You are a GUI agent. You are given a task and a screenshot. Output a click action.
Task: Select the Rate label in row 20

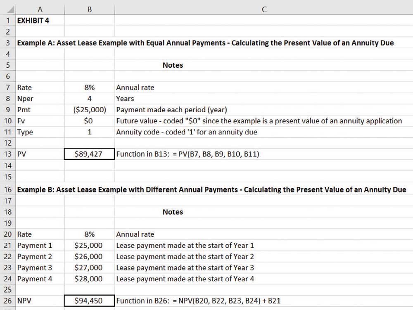click(x=24, y=234)
